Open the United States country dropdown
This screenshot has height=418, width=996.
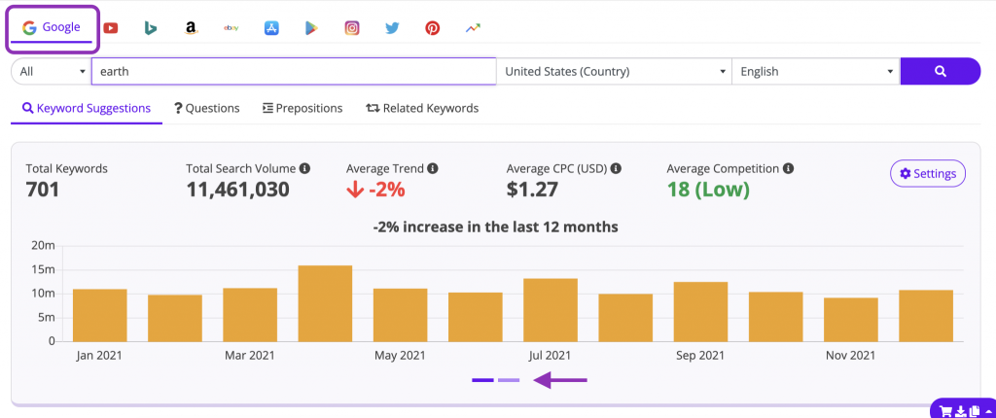[615, 71]
